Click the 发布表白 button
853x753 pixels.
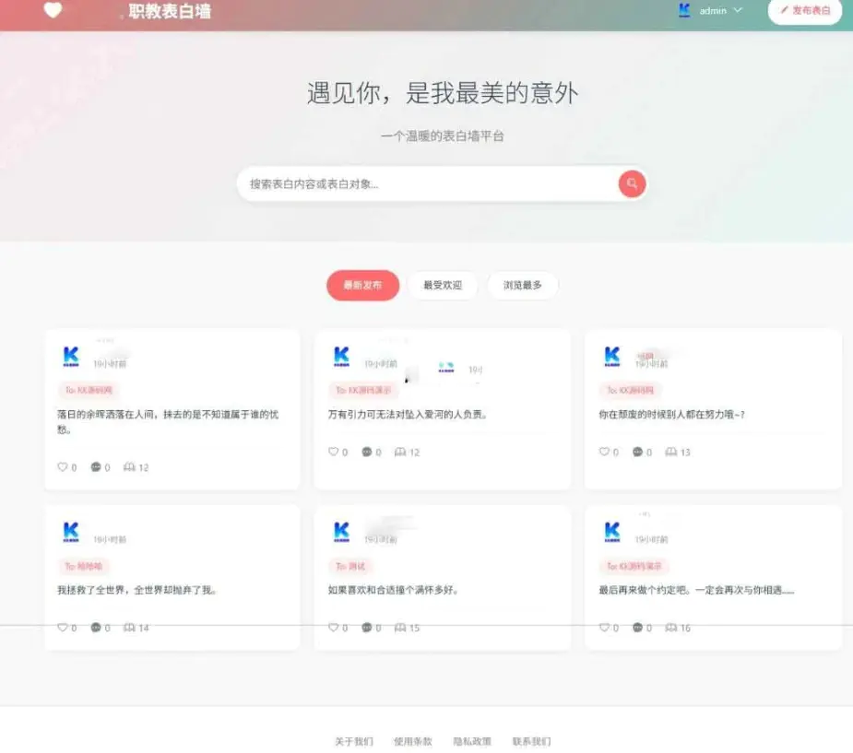click(x=804, y=10)
